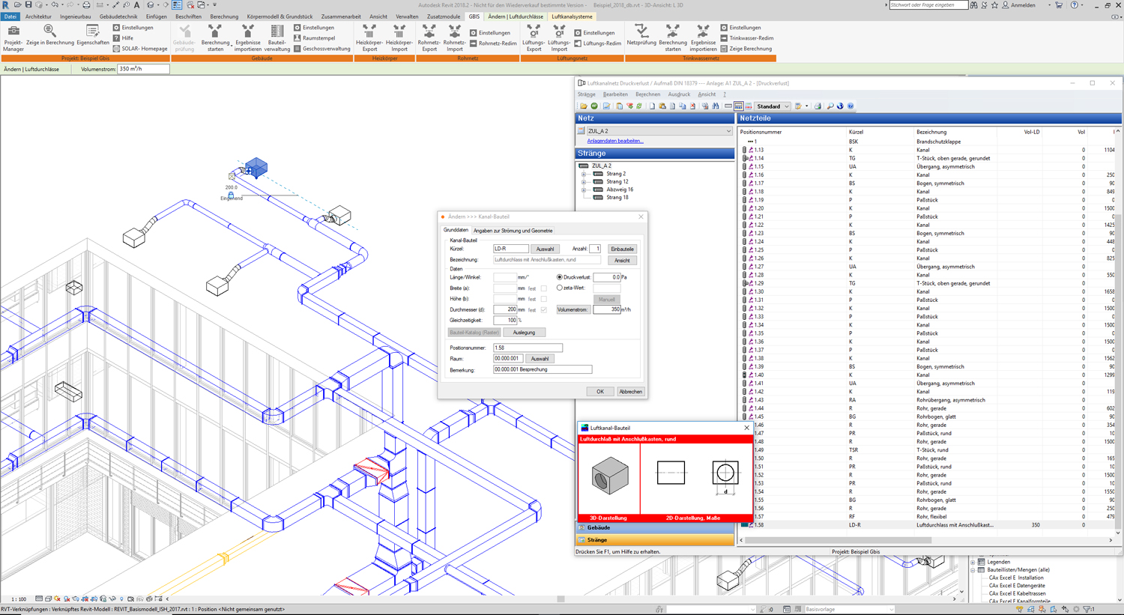The image size is (1124, 615).
Task: Select the zeta-Wert radio button
Action: pos(560,288)
